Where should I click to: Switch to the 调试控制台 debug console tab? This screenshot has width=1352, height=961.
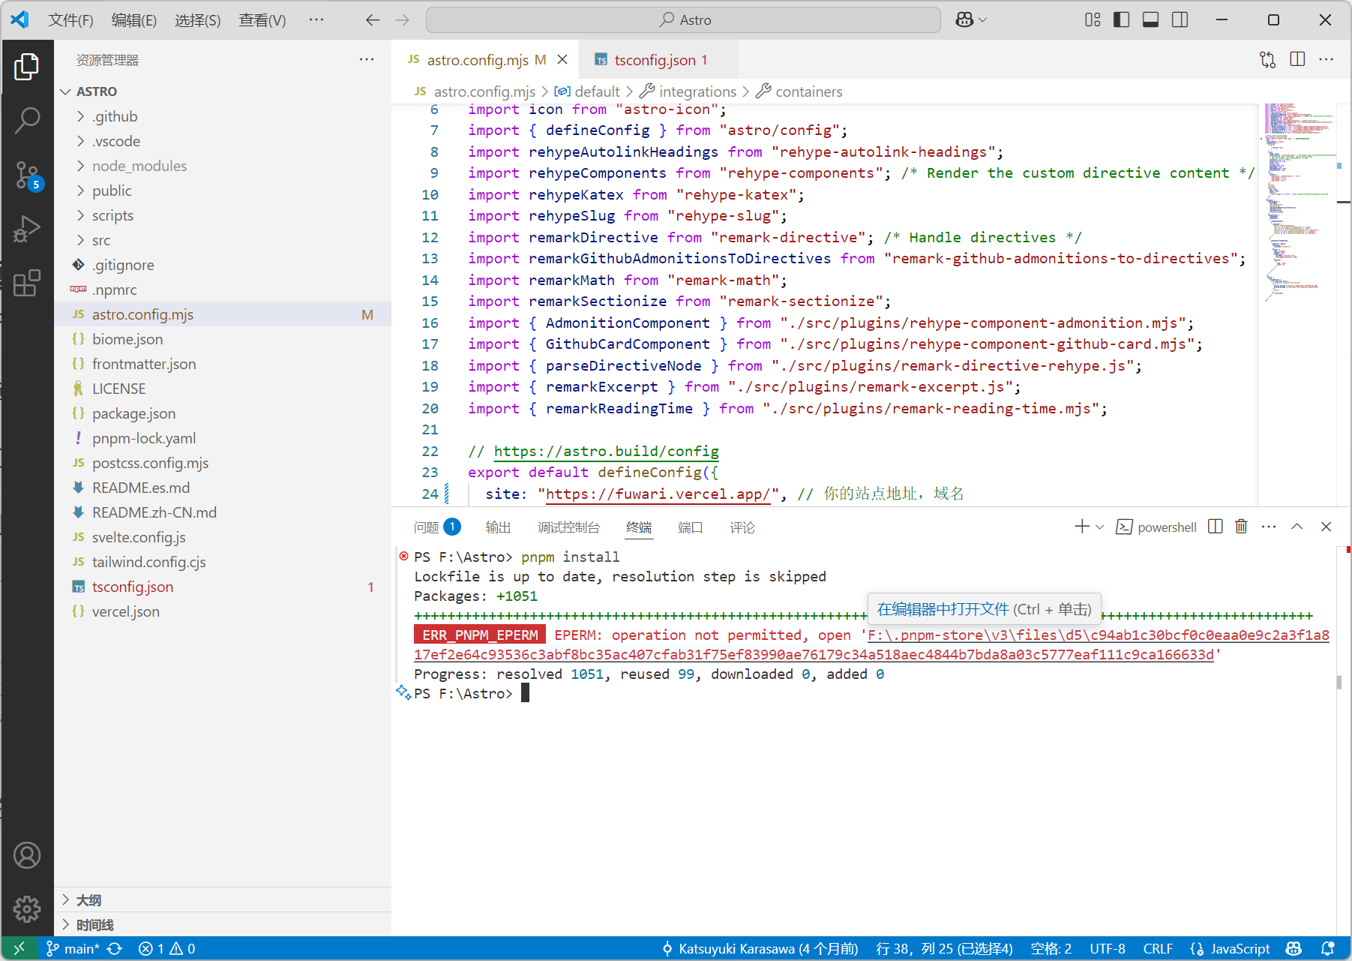(568, 527)
